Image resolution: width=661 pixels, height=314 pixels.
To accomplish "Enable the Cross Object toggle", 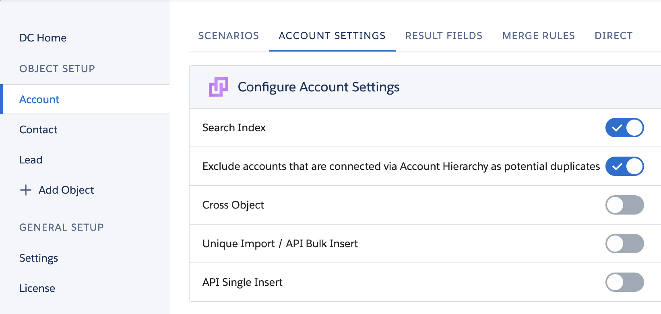I will tap(624, 205).
